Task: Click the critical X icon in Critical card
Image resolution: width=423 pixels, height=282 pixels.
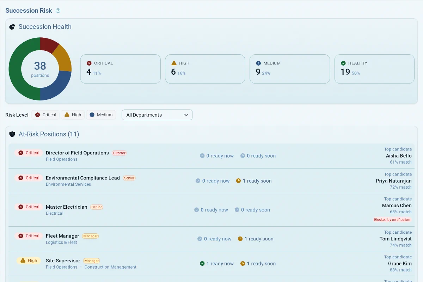Action: click(89, 63)
